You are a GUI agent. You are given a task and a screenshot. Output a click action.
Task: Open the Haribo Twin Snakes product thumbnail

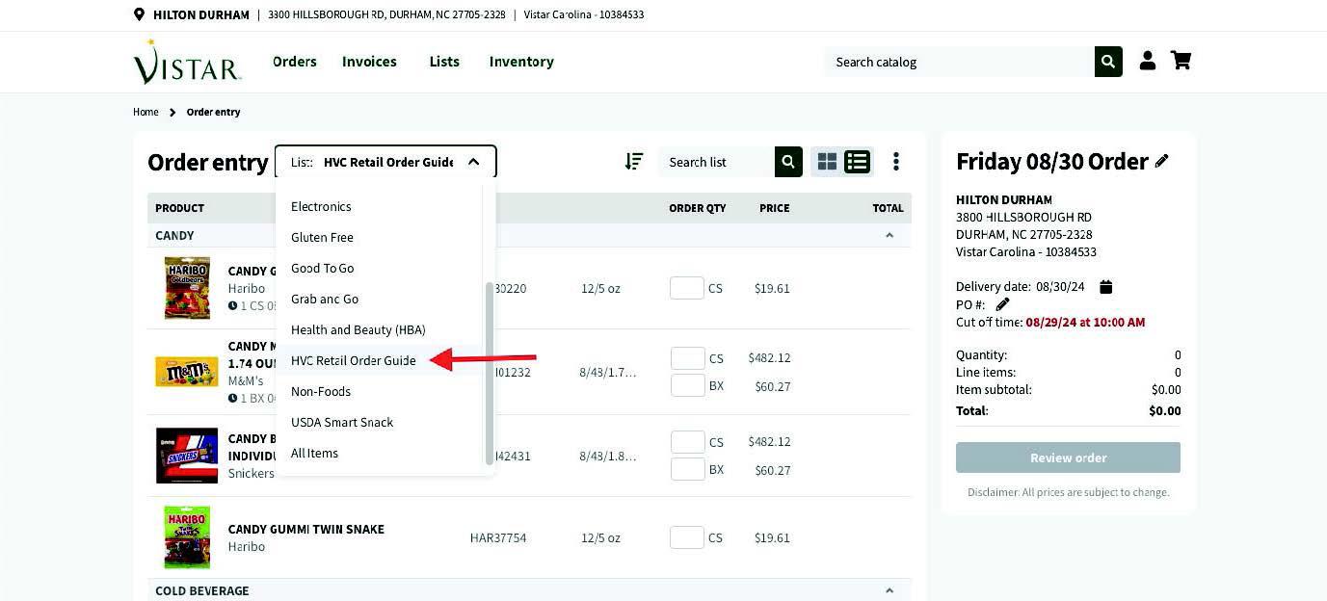pyautogui.click(x=187, y=537)
